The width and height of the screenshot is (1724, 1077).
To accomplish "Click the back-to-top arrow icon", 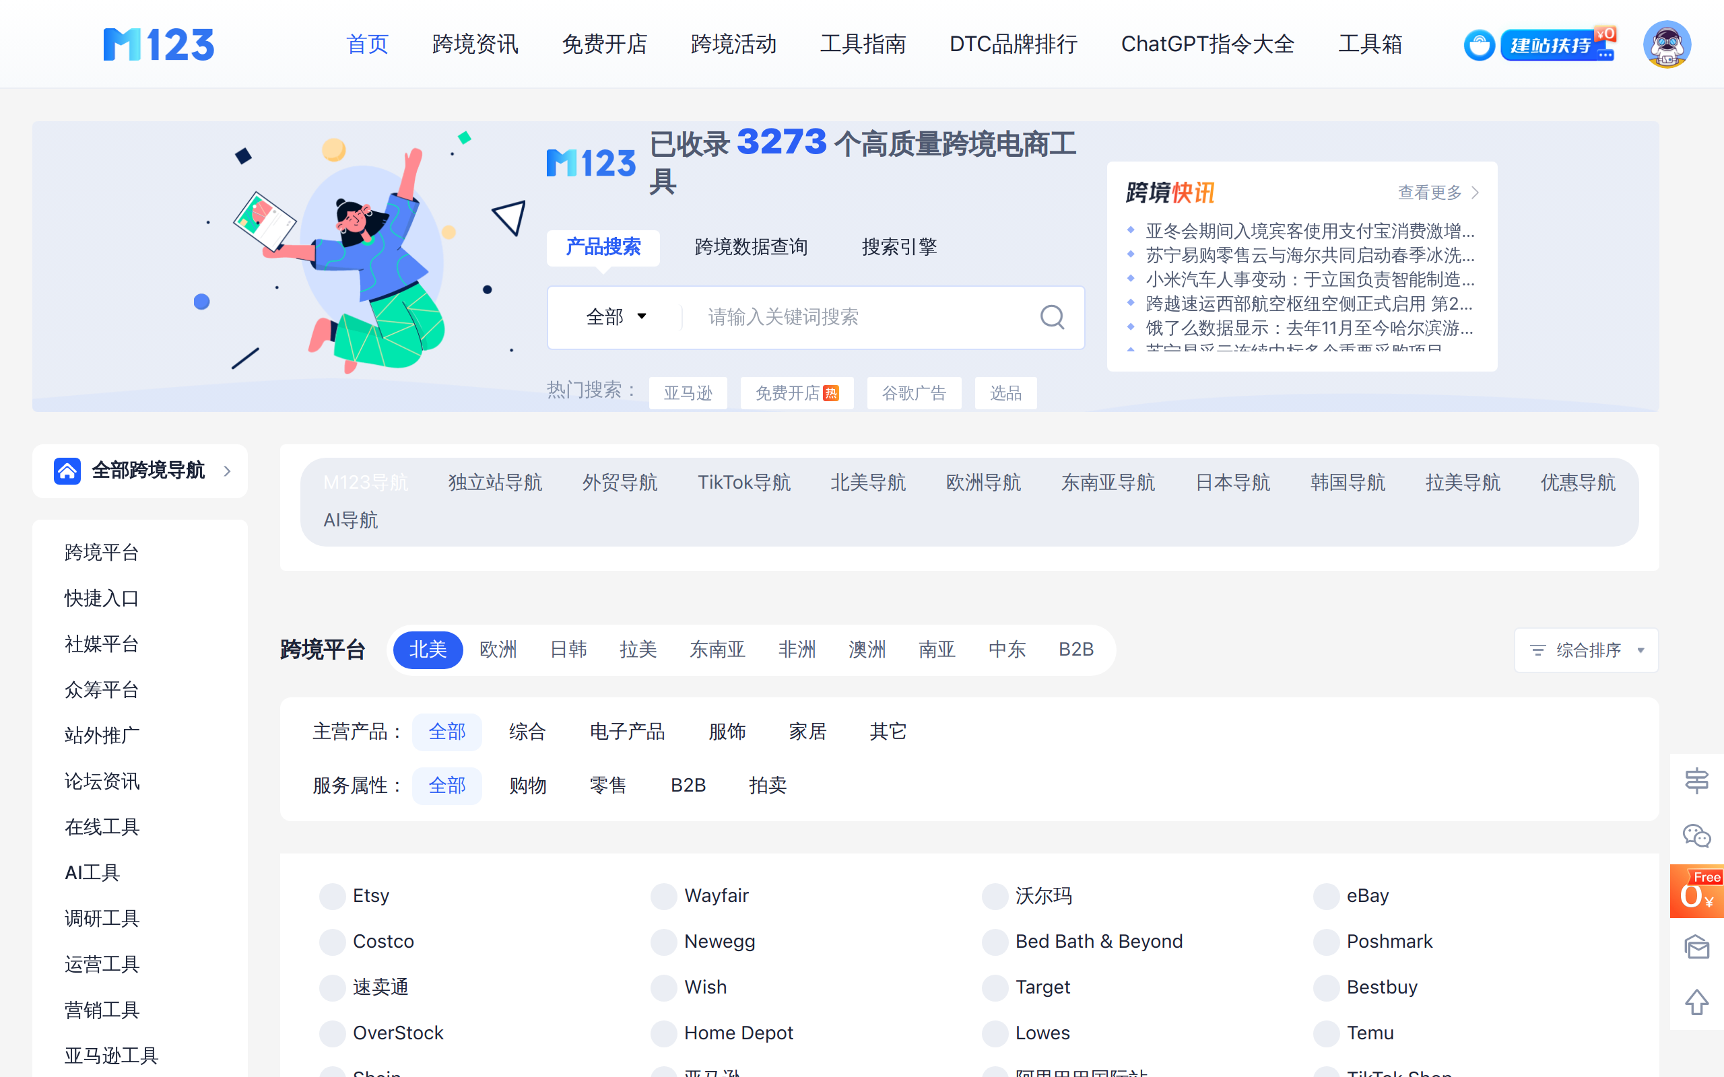I will [x=1696, y=1002].
